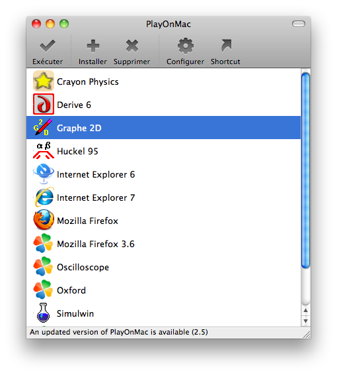Click the scrollbar down arrow
337x375 pixels.
(x=306, y=321)
